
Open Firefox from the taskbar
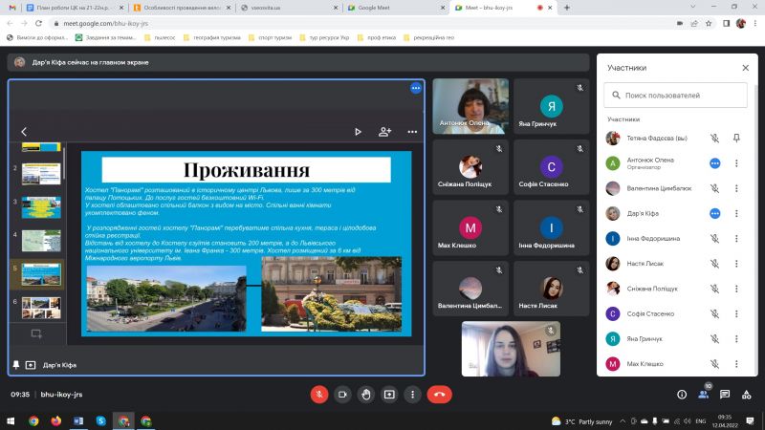pyautogui.click(x=56, y=420)
